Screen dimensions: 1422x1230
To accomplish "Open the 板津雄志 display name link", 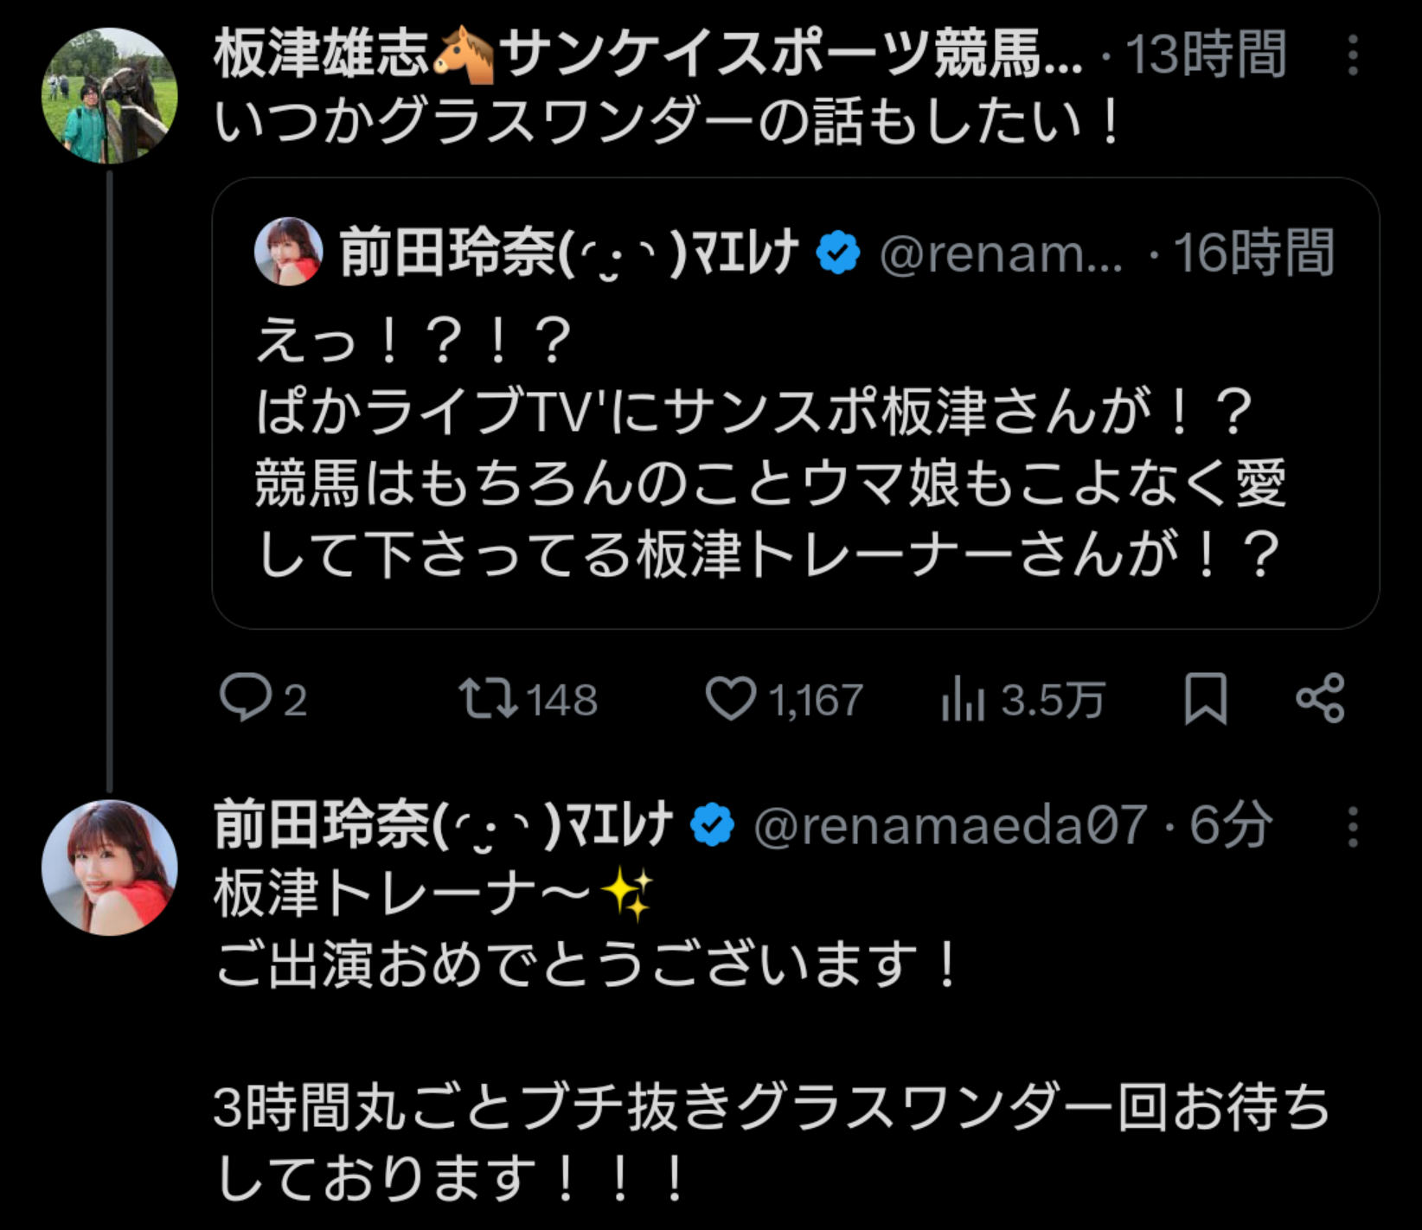I will [322, 54].
